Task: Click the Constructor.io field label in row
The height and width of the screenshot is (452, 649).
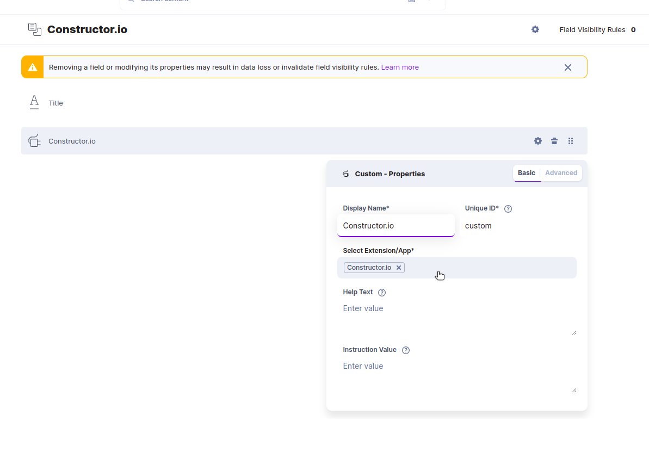Action: pyautogui.click(x=72, y=141)
